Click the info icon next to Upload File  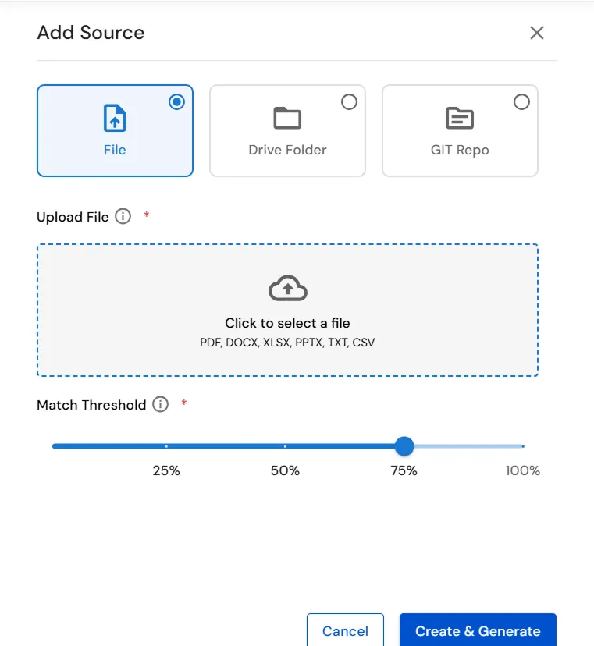[123, 216]
